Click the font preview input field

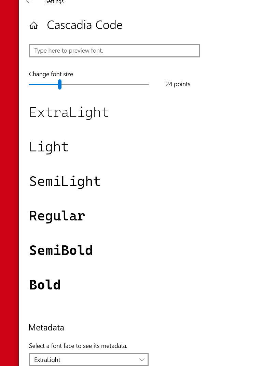coord(114,50)
